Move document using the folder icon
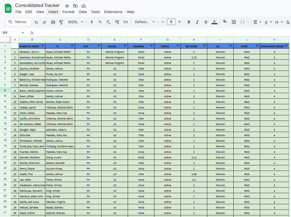This screenshot has width=291, height=217. pos(75,6)
